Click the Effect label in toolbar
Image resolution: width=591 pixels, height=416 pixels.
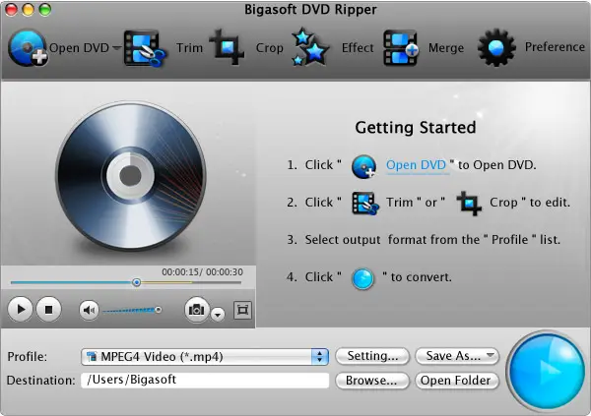pyautogui.click(x=358, y=48)
